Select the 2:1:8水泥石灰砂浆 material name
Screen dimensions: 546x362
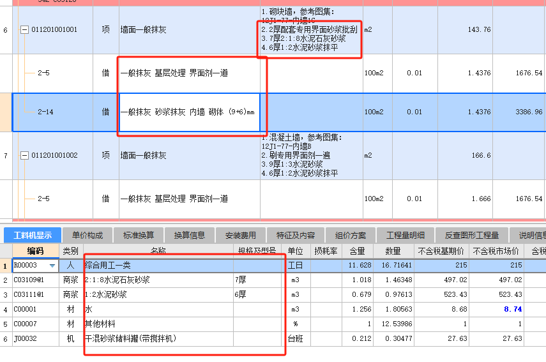click(x=118, y=280)
